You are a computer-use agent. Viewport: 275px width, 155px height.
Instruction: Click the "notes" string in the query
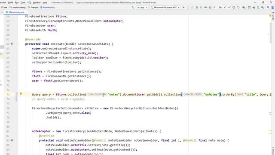(113, 94)
